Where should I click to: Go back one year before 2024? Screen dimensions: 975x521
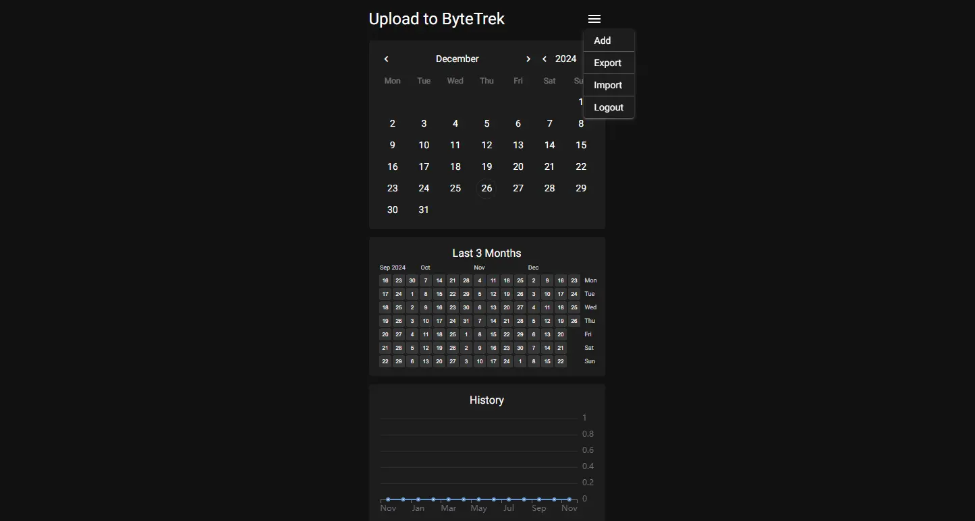tap(545, 59)
